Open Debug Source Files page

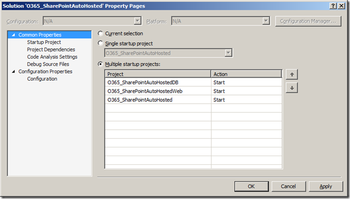point(48,64)
